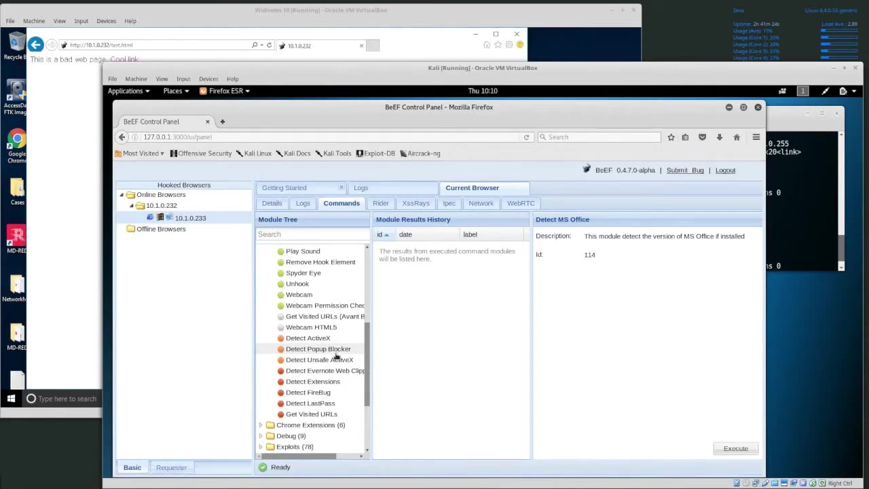This screenshot has width=869, height=489.
Task: Reload the BeEF panel page in Firefox
Action: [x=526, y=137]
